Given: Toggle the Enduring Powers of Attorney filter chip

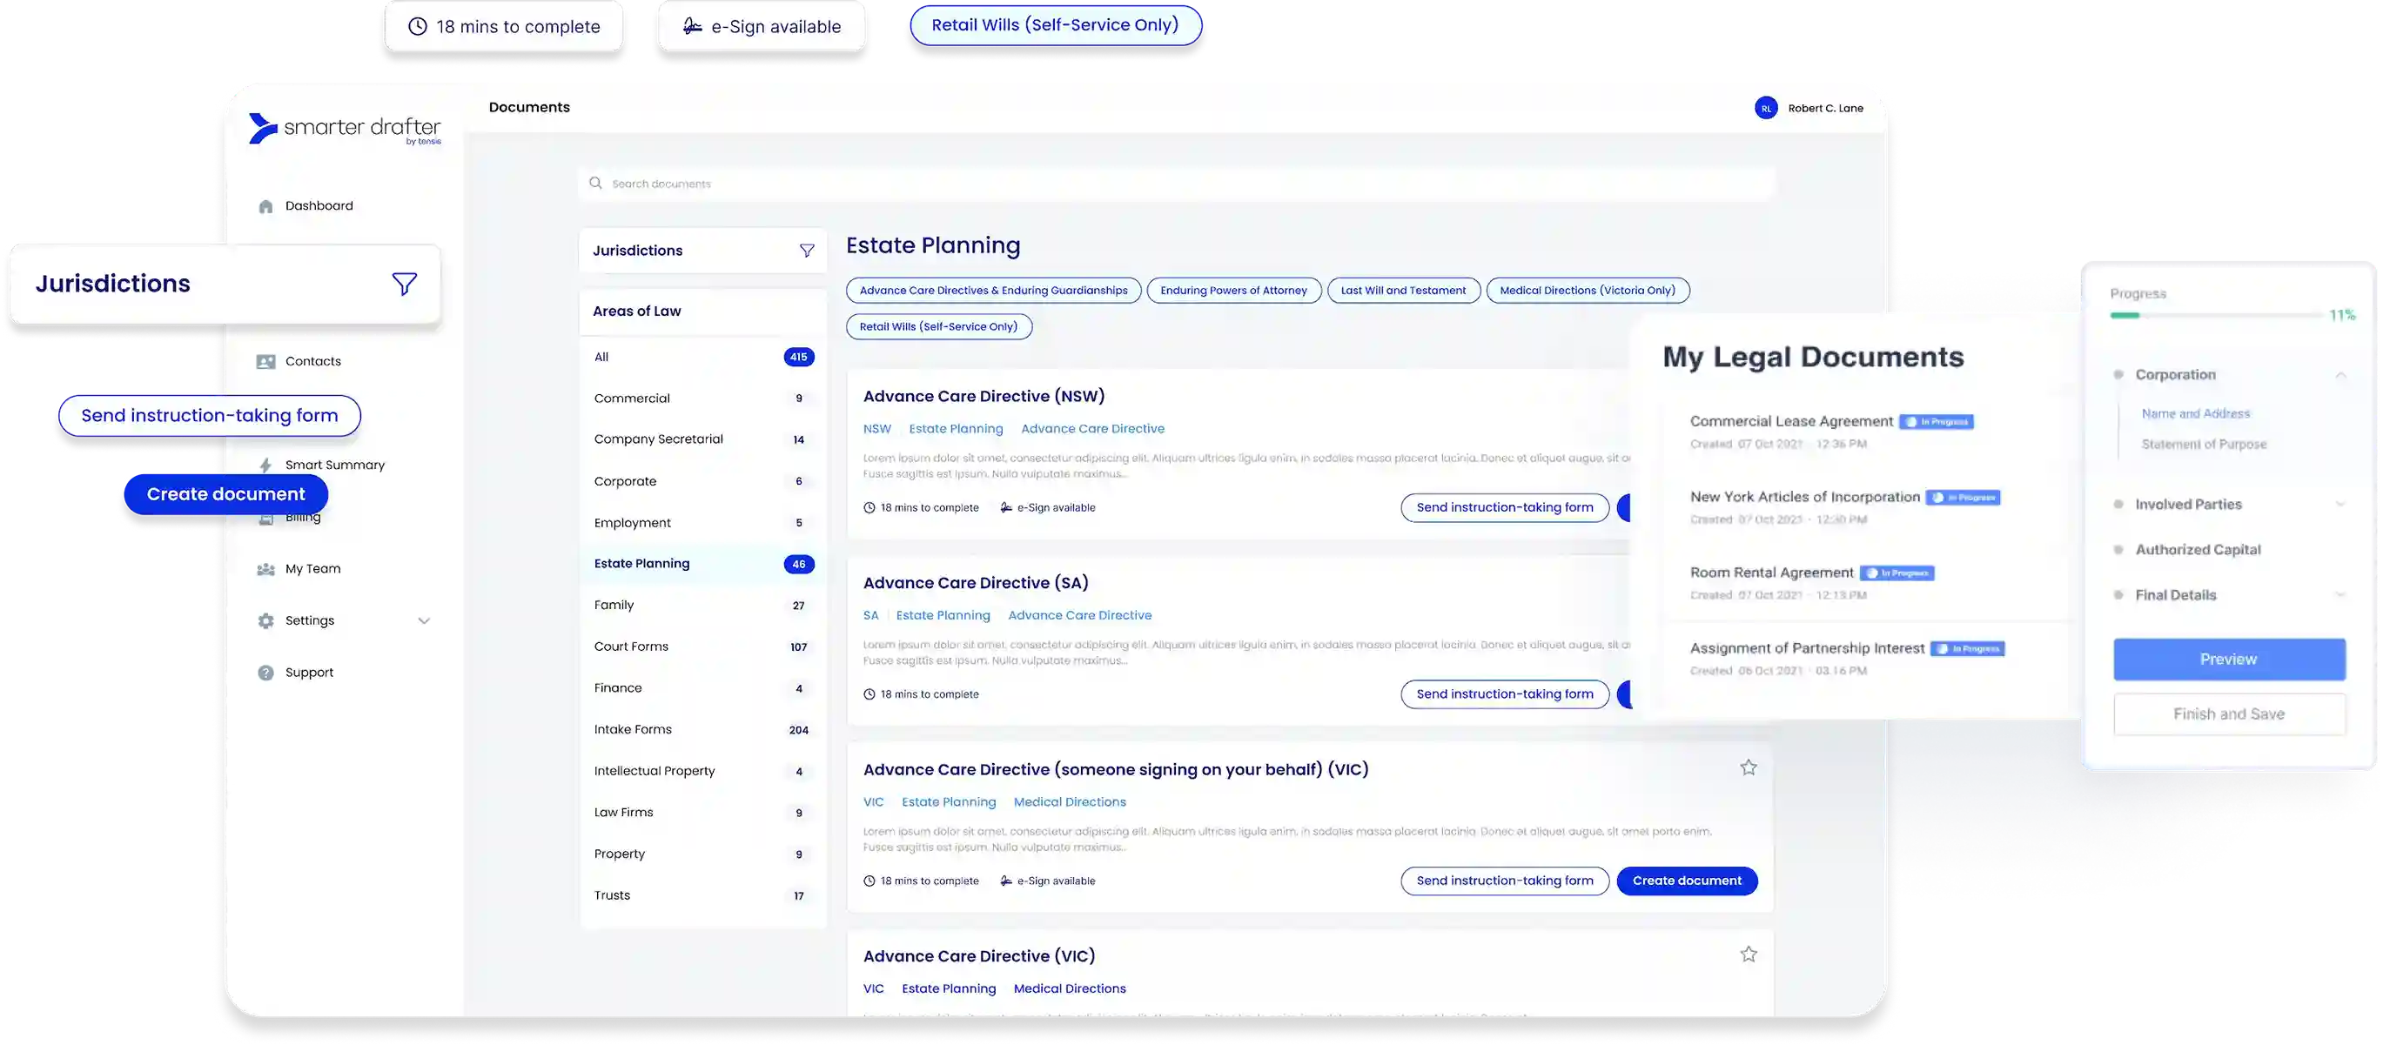Looking at the screenshot, I should (x=1233, y=291).
